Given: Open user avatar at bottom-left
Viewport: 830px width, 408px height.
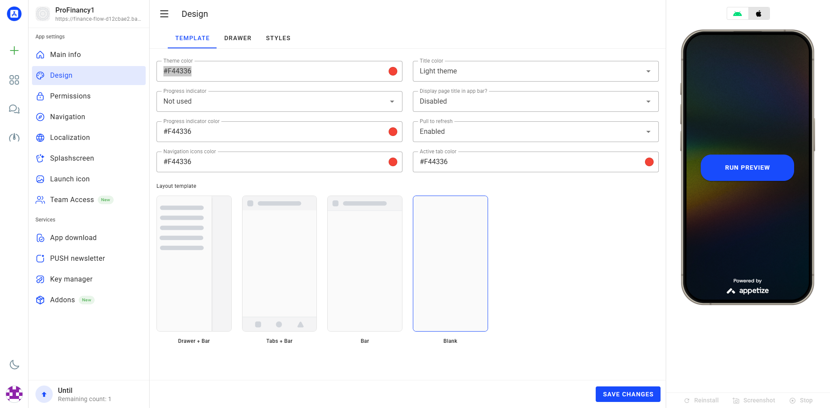Looking at the screenshot, I should pos(14,394).
